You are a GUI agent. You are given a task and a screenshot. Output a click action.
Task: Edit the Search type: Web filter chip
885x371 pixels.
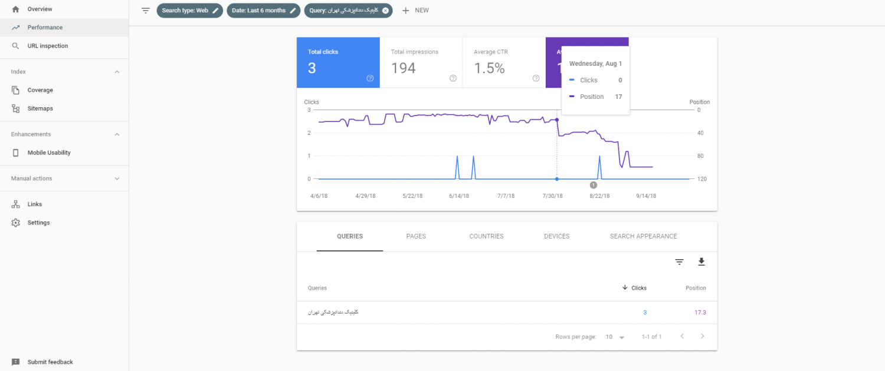215,11
